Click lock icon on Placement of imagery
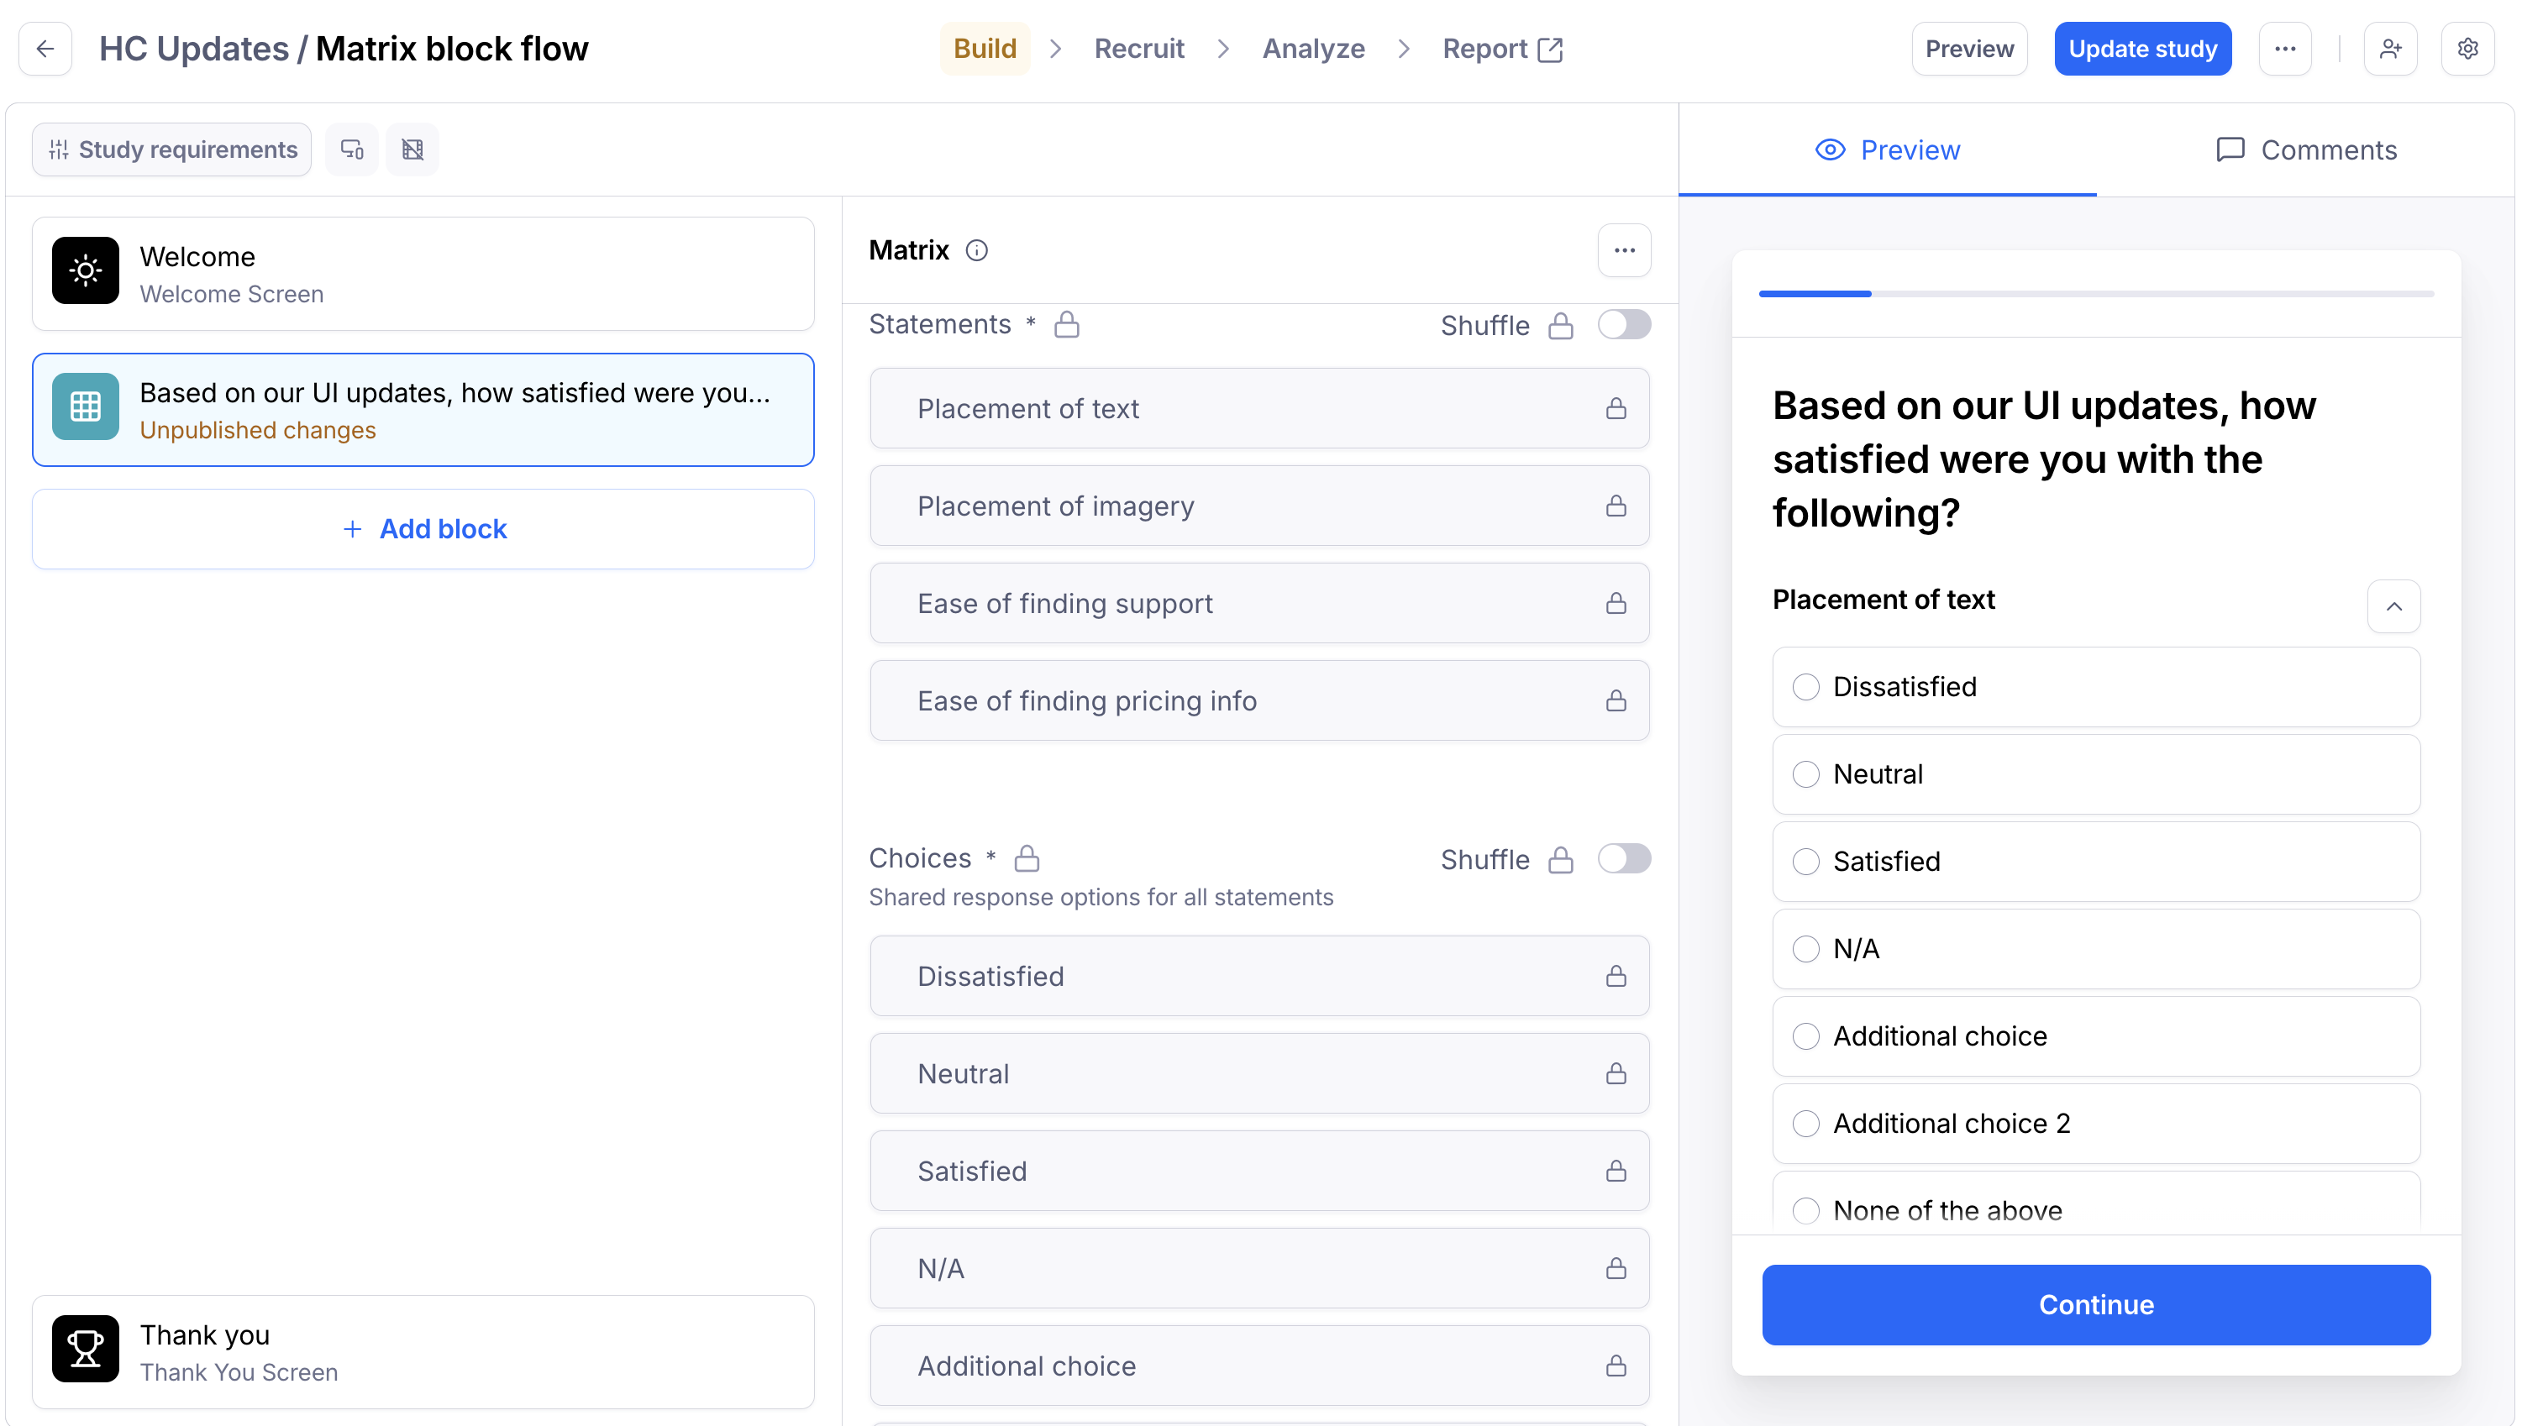Image resolution: width=2522 pixels, height=1426 pixels. click(1615, 506)
